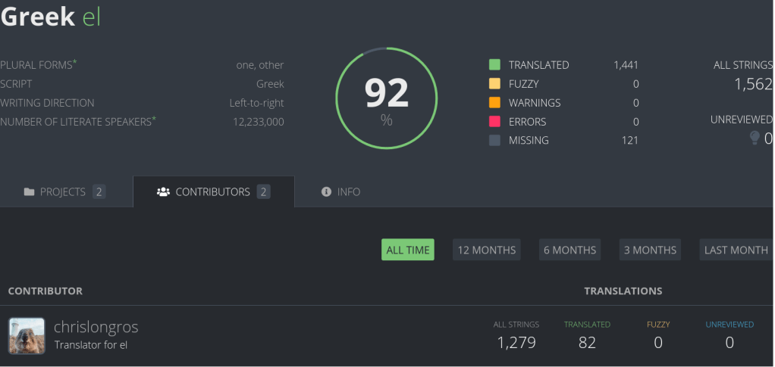This screenshot has height=367, width=775.
Task: Click the red Errors color swatch
Action: click(x=494, y=122)
